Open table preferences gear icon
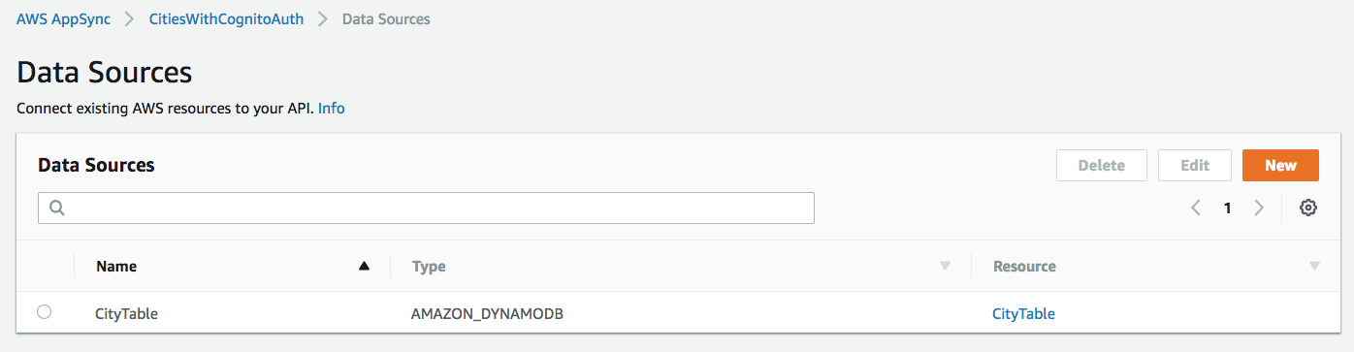Viewport: 1354px width, 352px height. [x=1308, y=208]
